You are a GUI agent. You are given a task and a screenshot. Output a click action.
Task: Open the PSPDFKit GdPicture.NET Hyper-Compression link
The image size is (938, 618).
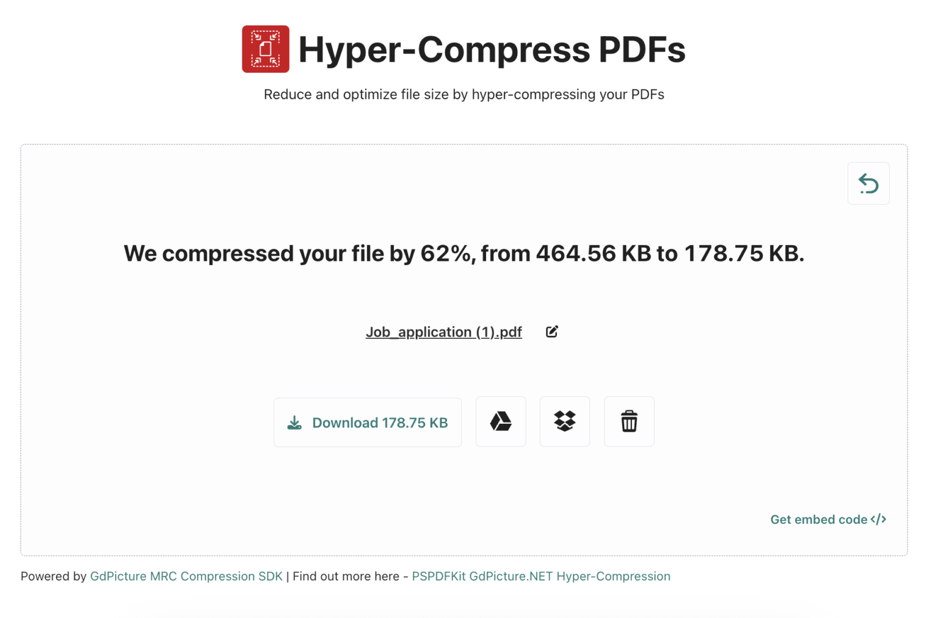[x=540, y=576]
